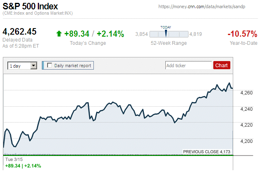260x171 pixels.
Task: Click the +89.34 / +2.14% change value
Action: tap(94, 34)
